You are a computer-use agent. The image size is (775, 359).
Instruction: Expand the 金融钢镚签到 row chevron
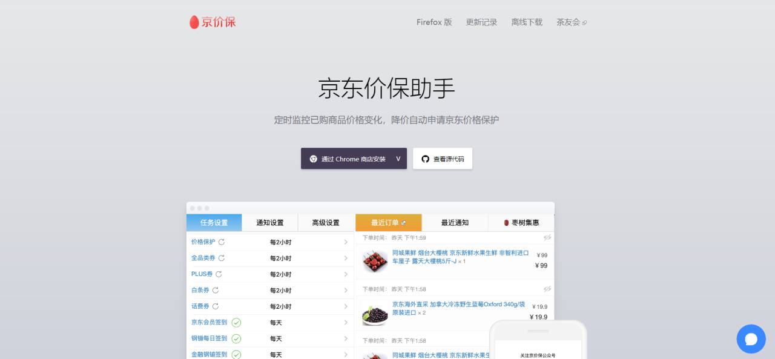point(346,355)
